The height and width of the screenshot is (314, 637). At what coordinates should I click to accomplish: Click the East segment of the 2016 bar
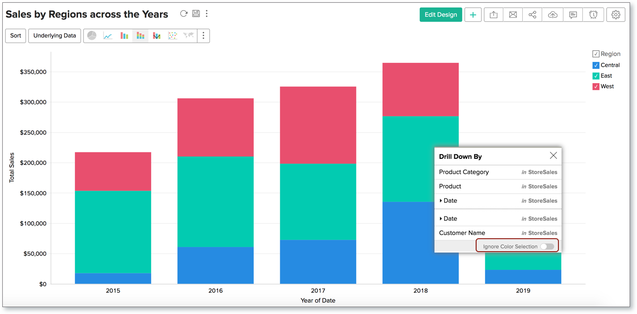tap(215, 202)
